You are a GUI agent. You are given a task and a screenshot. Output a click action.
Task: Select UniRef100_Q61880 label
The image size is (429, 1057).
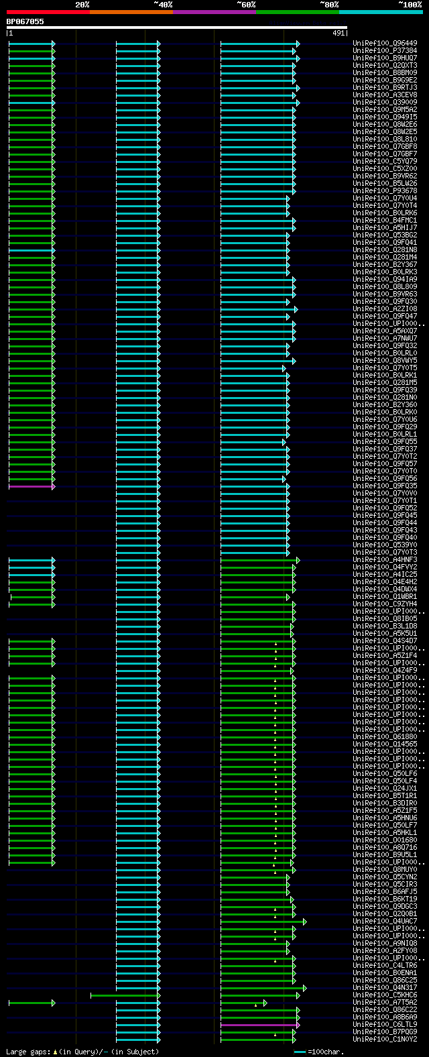point(385,736)
